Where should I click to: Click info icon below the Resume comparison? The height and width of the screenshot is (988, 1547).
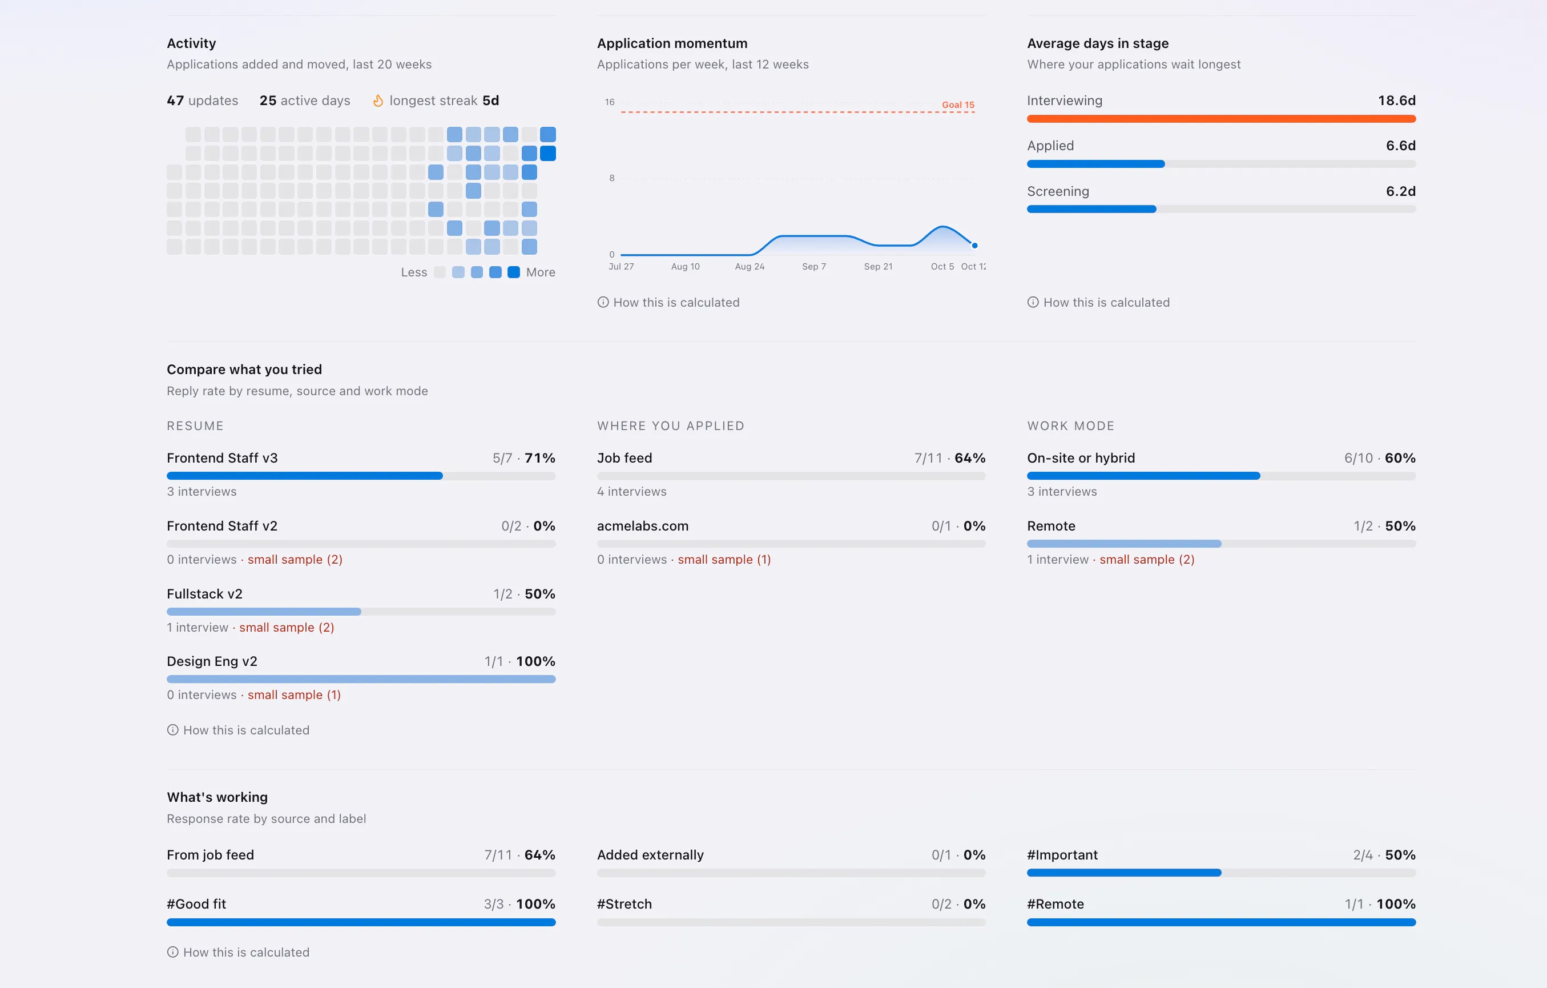point(173,730)
